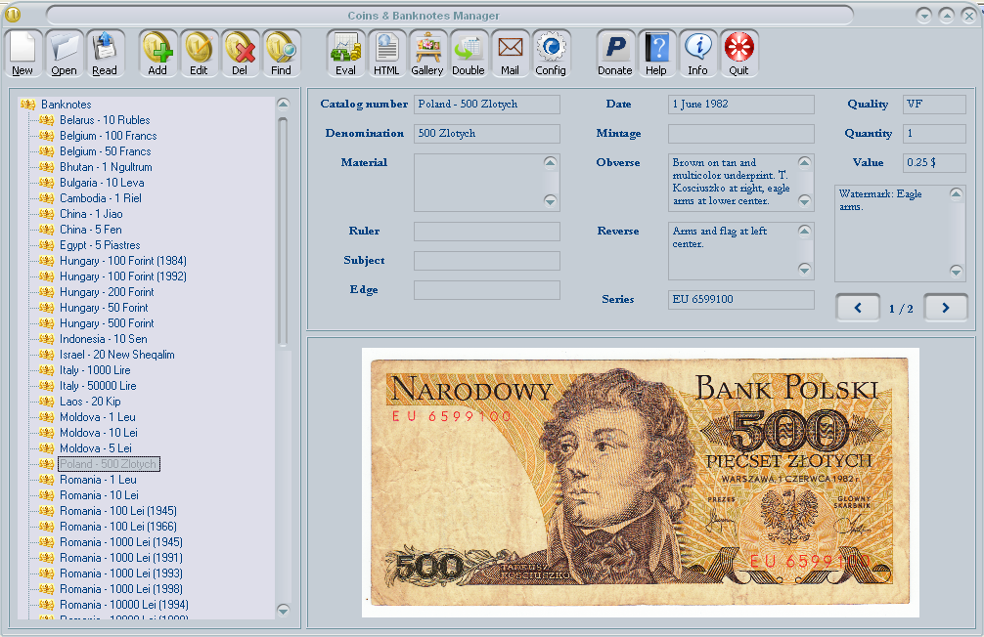Select Romania - 1000 Lei (1998) entry
The height and width of the screenshot is (637, 984).
(x=121, y=589)
